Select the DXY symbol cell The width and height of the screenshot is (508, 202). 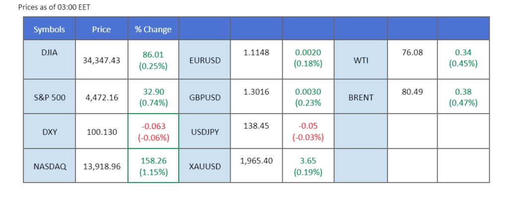(x=49, y=133)
